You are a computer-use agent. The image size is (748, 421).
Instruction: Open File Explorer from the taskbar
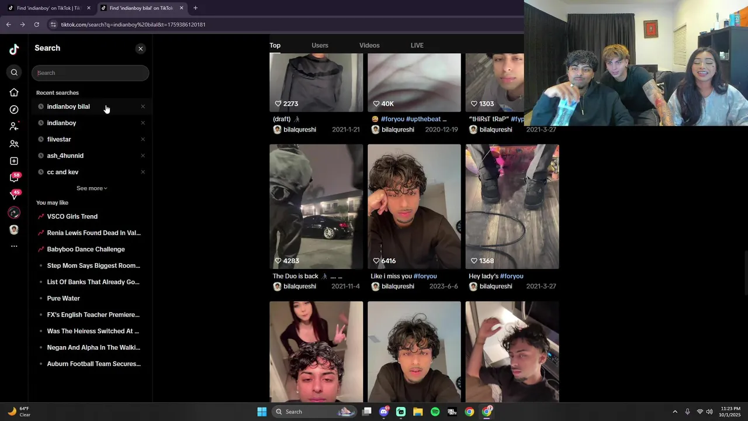418,412
